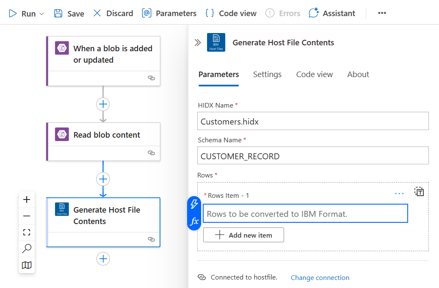This screenshot has height=288, width=439.
Task: Insert dynamic content with the lightning icon
Action: pos(194,204)
